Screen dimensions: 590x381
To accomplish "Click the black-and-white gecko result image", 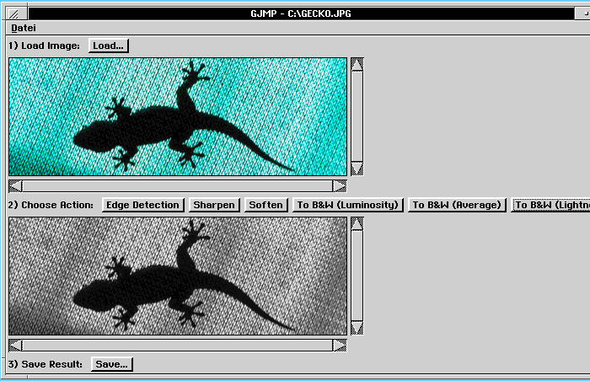I will point(178,276).
